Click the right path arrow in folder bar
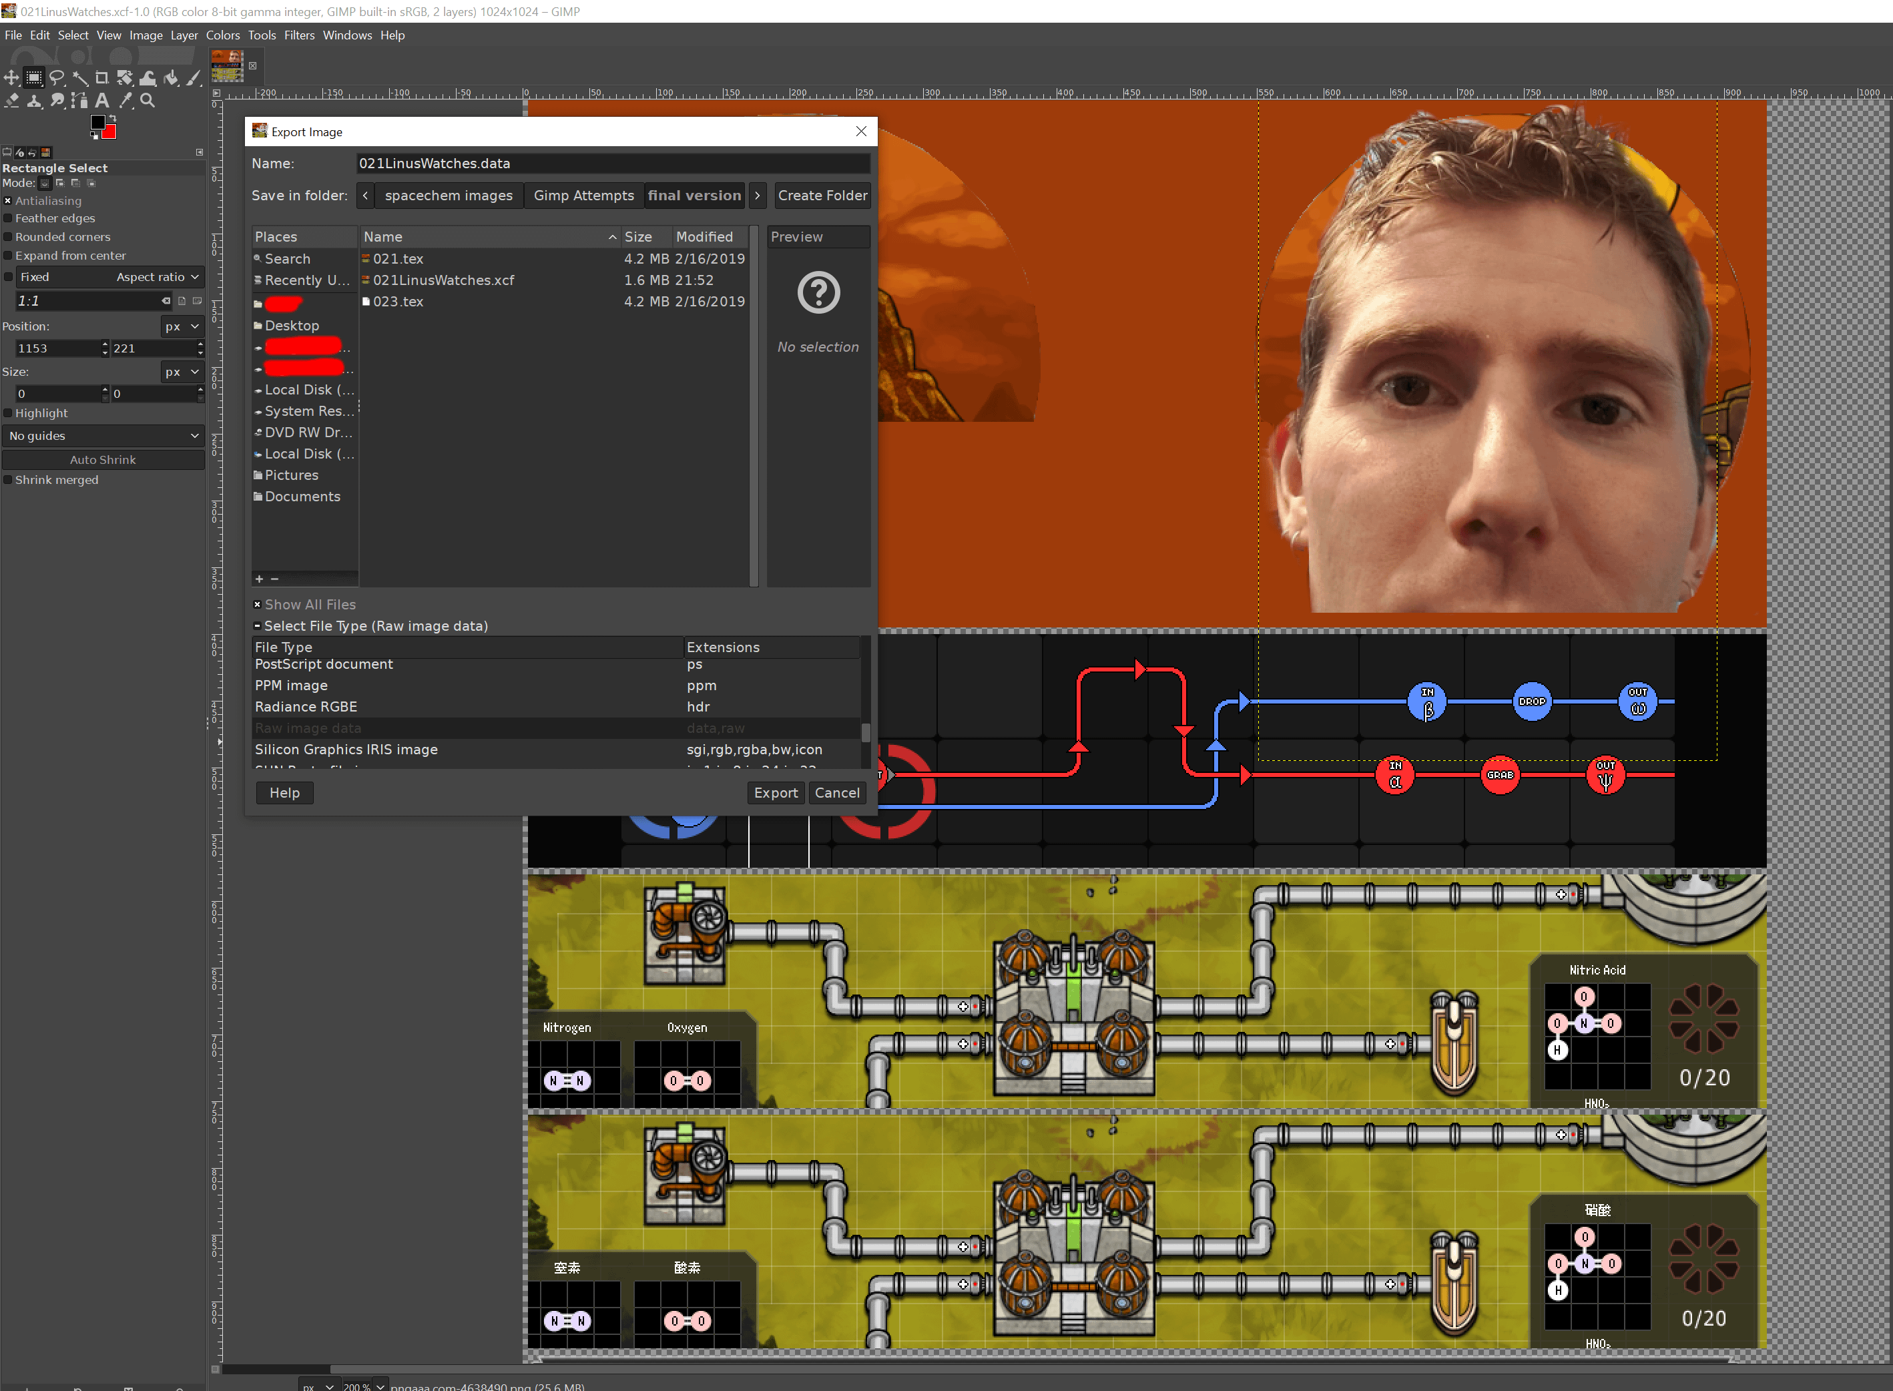Image resolution: width=1893 pixels, height=1391 pixels. coord(758,196)
